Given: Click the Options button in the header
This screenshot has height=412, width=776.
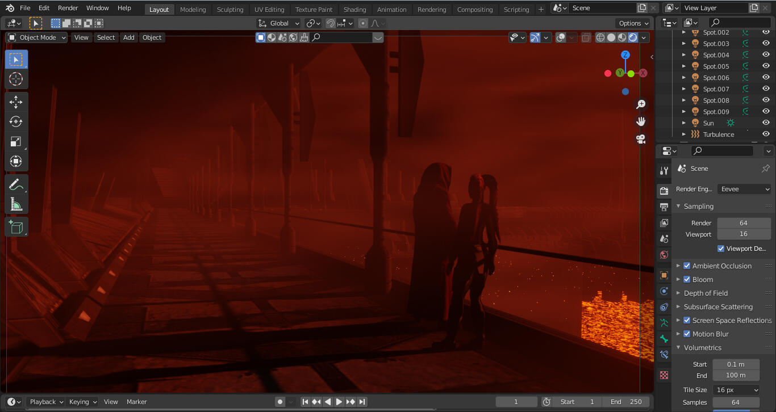Looking at the screenshot, I should [633, 23].
